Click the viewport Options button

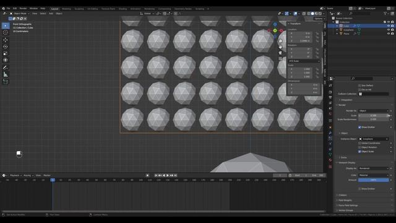319,19
